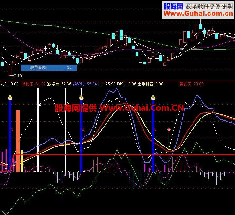The height and width of the screenshot is (215, 235).
Task: Select the 拉升: 0.00 indicator label
Action: 9,84
